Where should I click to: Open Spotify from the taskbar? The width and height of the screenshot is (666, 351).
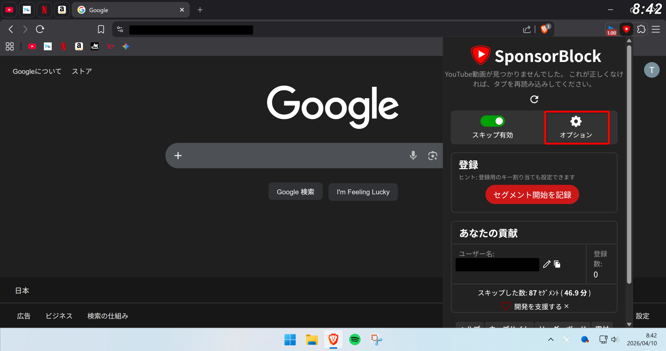[x=355, y=339]
